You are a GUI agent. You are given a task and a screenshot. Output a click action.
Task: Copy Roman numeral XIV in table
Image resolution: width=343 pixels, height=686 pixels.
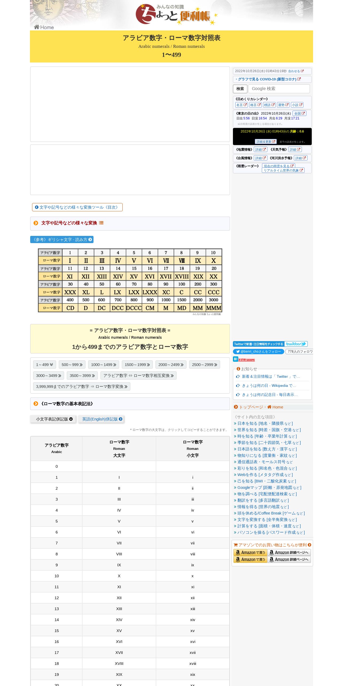[119, 620]
